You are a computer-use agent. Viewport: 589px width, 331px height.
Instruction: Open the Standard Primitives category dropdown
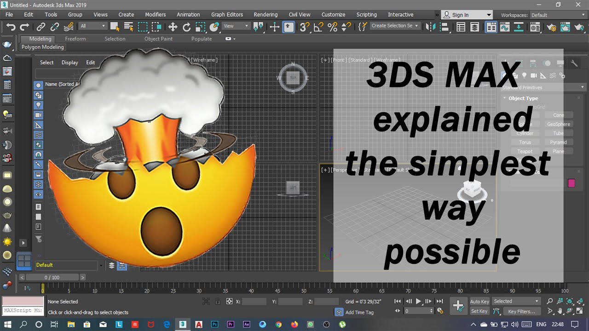[543, 87]
